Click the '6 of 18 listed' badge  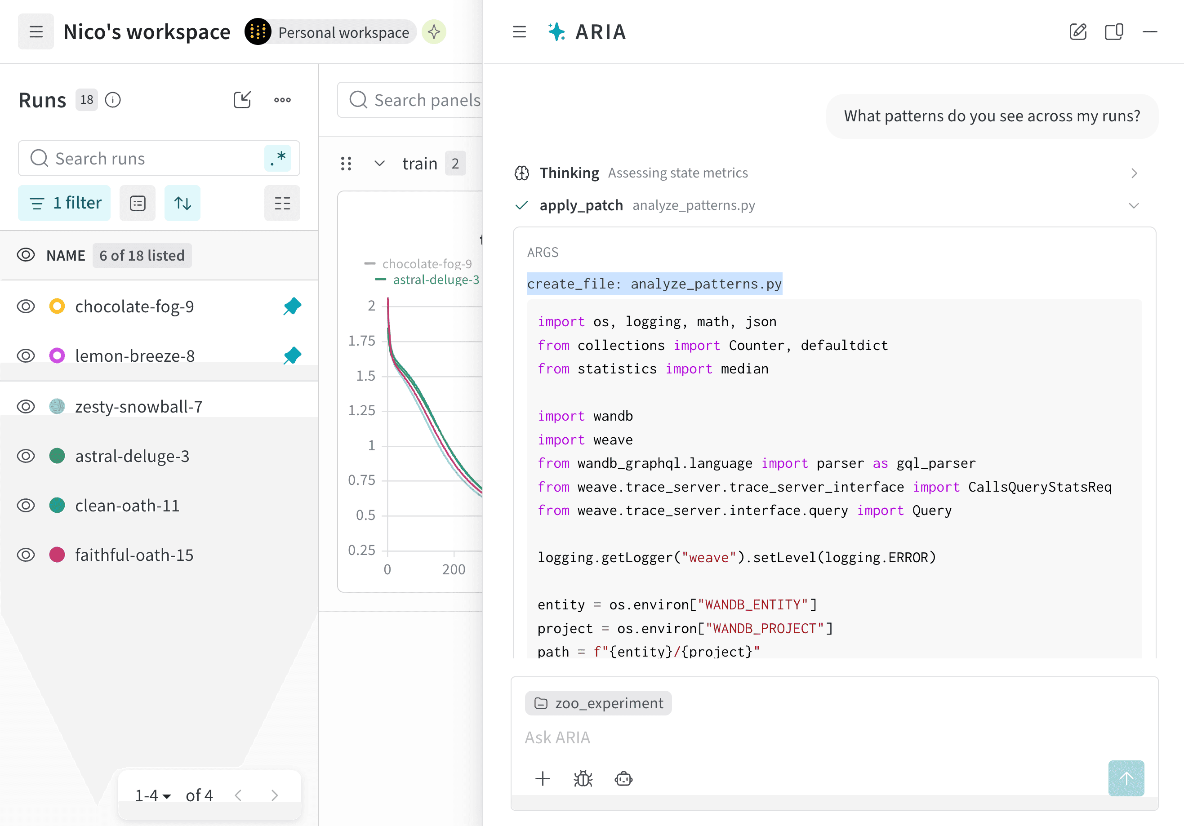(142, 255)
